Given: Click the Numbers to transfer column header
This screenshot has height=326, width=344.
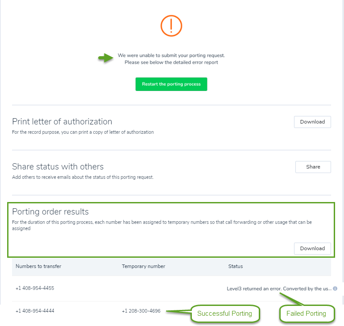Looking at the screenshot, I should click(x=38, y=266).
